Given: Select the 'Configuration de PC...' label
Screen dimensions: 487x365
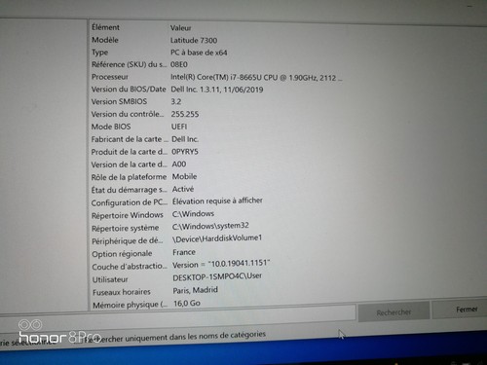Looking at the screenshot, I should click(x=130, y=202).
